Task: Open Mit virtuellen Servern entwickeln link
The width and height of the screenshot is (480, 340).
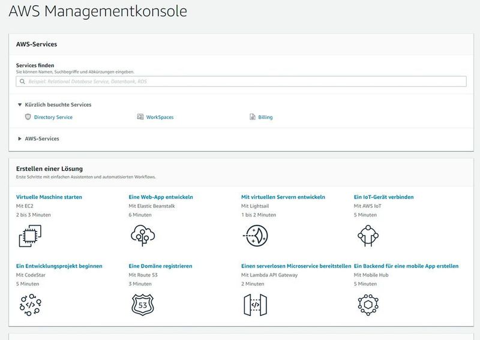Action: [x=283, y=197]
